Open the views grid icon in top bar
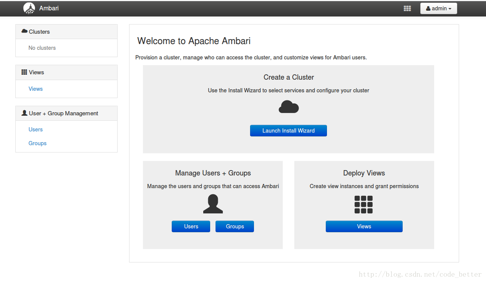 click(x=408, y=8)
